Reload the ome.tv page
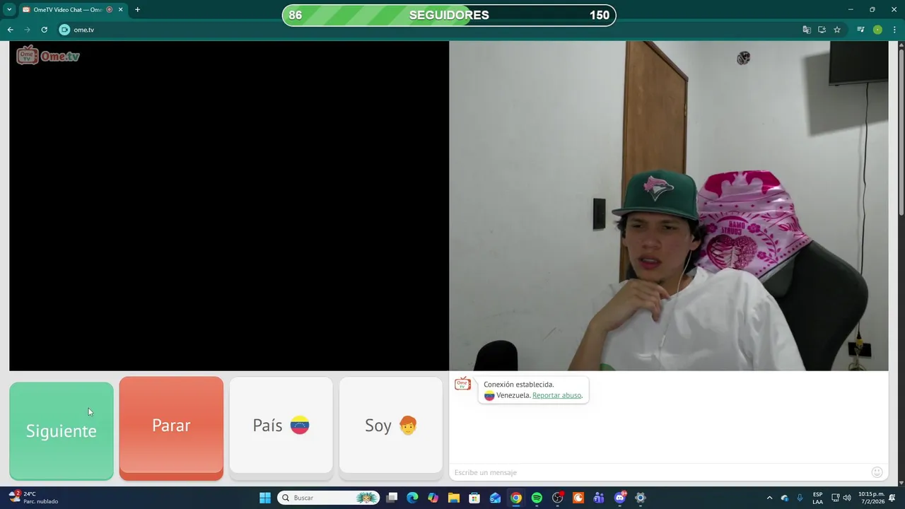Viewport: 905px width, 509px height. [44, 30]
